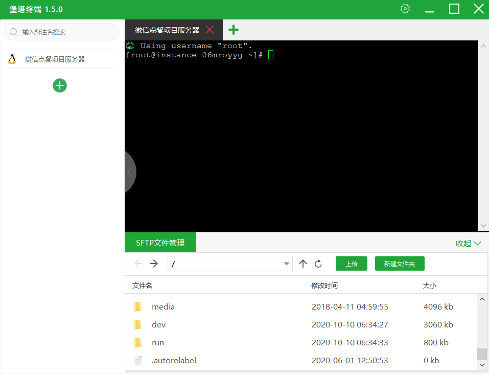The image size is (489, 374).
Task: Click the date 2020-06-01 12:50:53
Action: click(350, 360)
